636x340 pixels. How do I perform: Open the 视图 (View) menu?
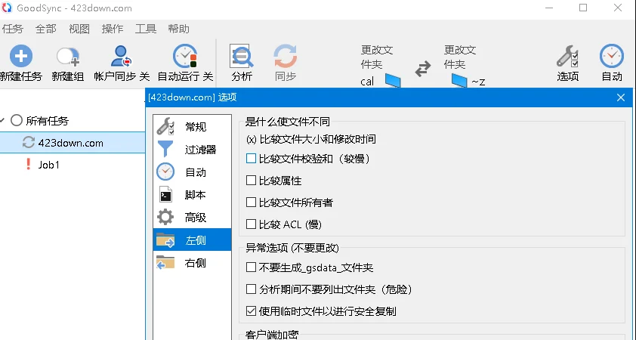(79, 29)
